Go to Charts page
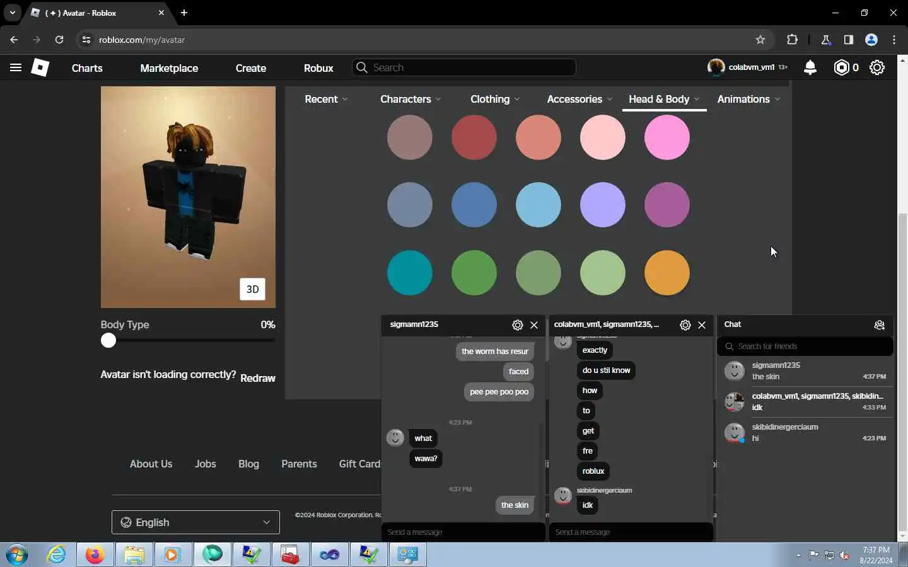908x567 pixels. 87,68
